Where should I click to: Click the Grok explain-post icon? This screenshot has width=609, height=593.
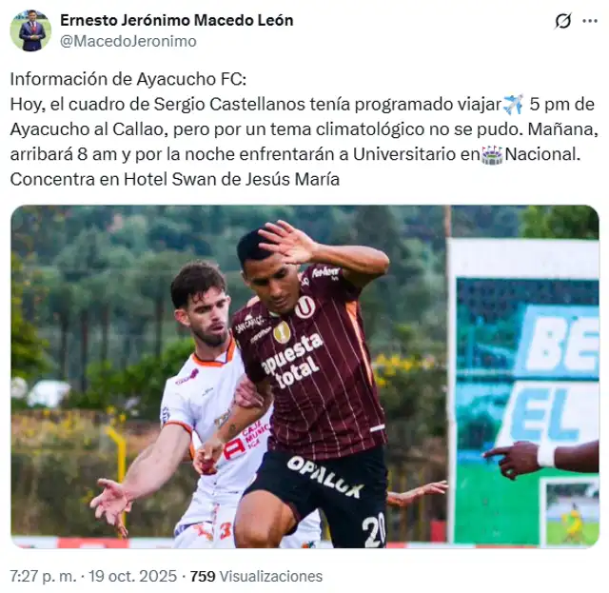click(x=562, y=21)
